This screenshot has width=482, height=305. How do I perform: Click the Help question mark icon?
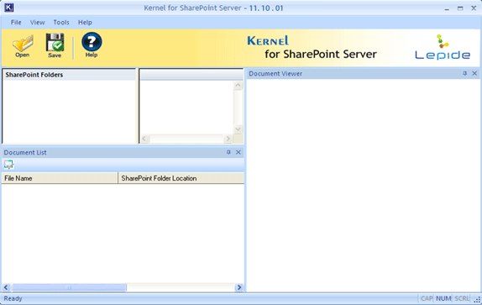pos(92,45)
